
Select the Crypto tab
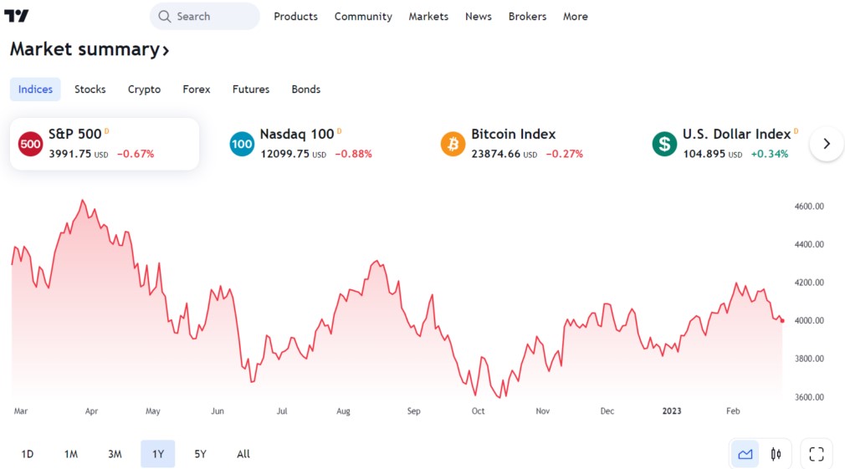pyautogui.click(x=144, y=89)
